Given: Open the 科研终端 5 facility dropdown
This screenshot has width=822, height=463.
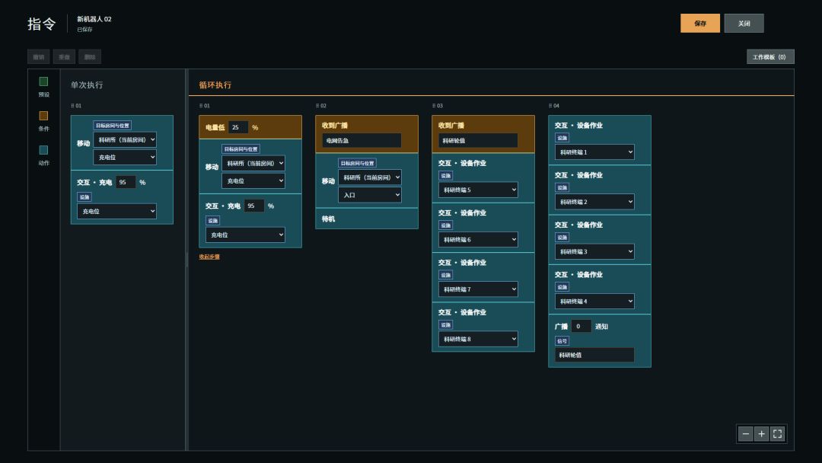Looking at the screenshot, I should click(478, 190).
